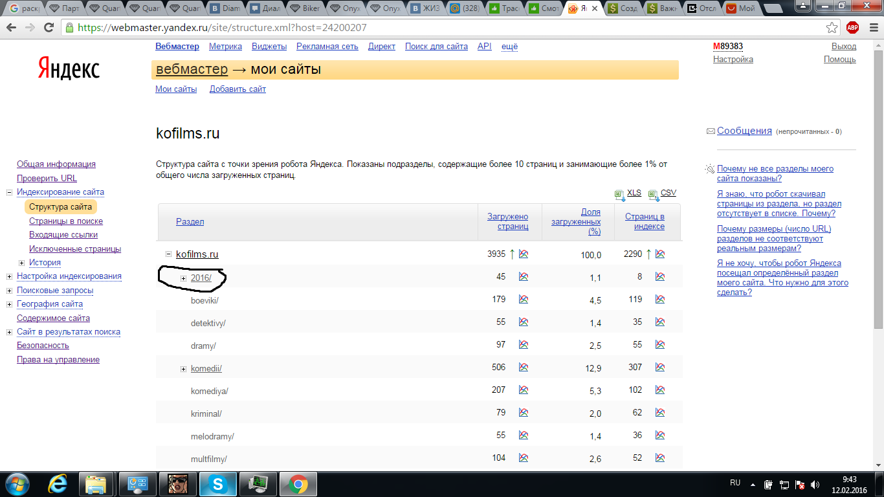This screenshot has height=497, width=884.
Task: Open the Windows Start menu
Action: click(x=16, y=483)
